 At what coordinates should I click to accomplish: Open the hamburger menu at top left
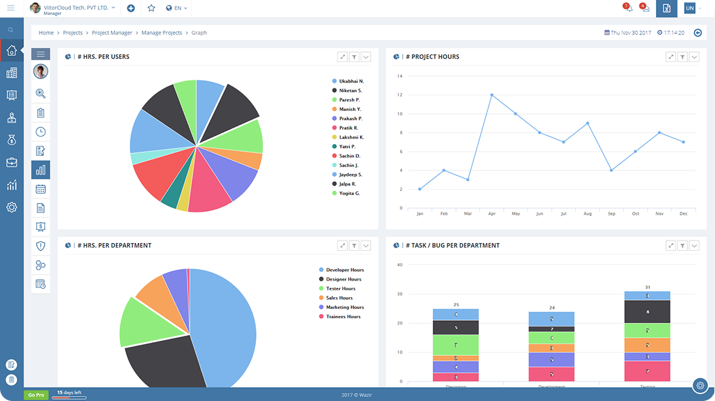[x=11, y=8]
